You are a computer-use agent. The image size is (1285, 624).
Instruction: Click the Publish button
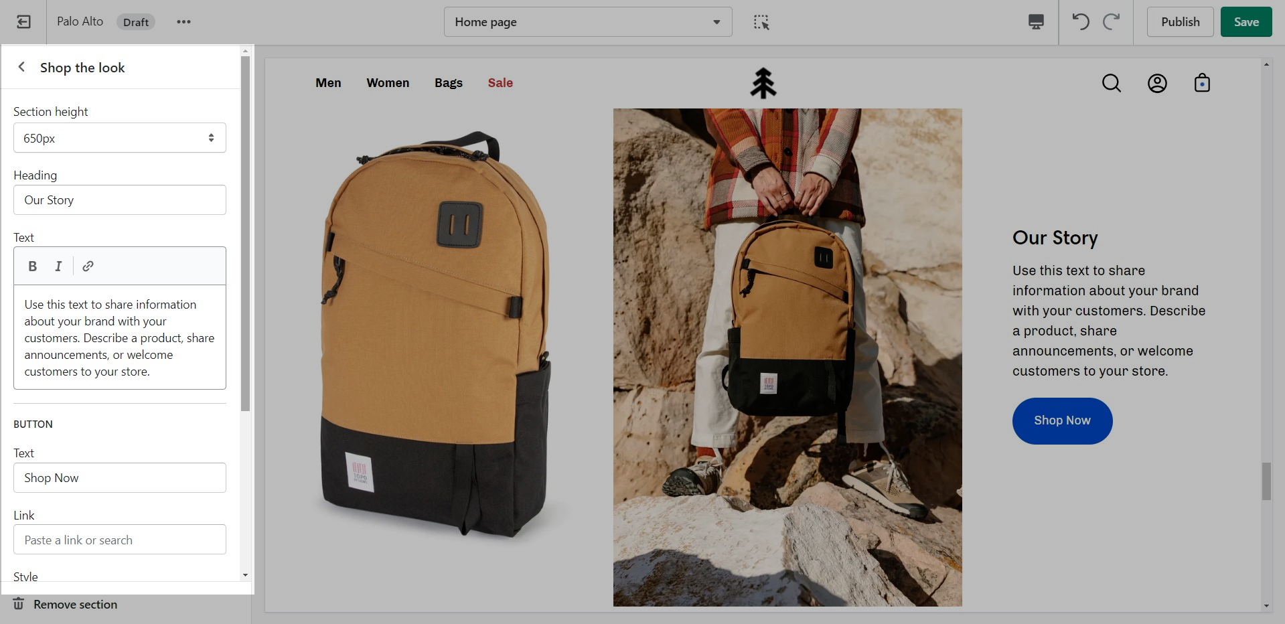click(x=1180, y=22)
